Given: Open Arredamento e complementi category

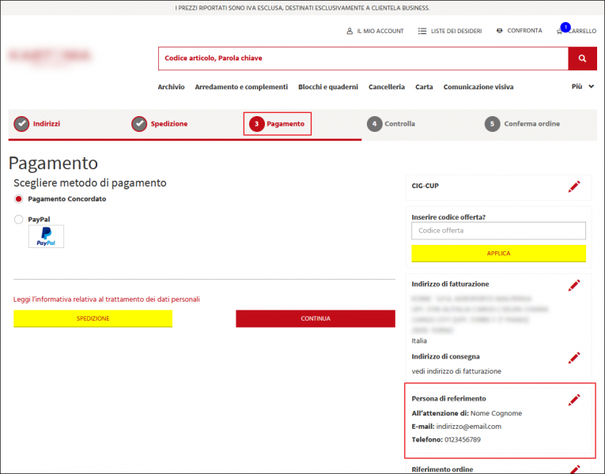Looking at the screenshot, I should pyautogui.click(x=241, y=87).
